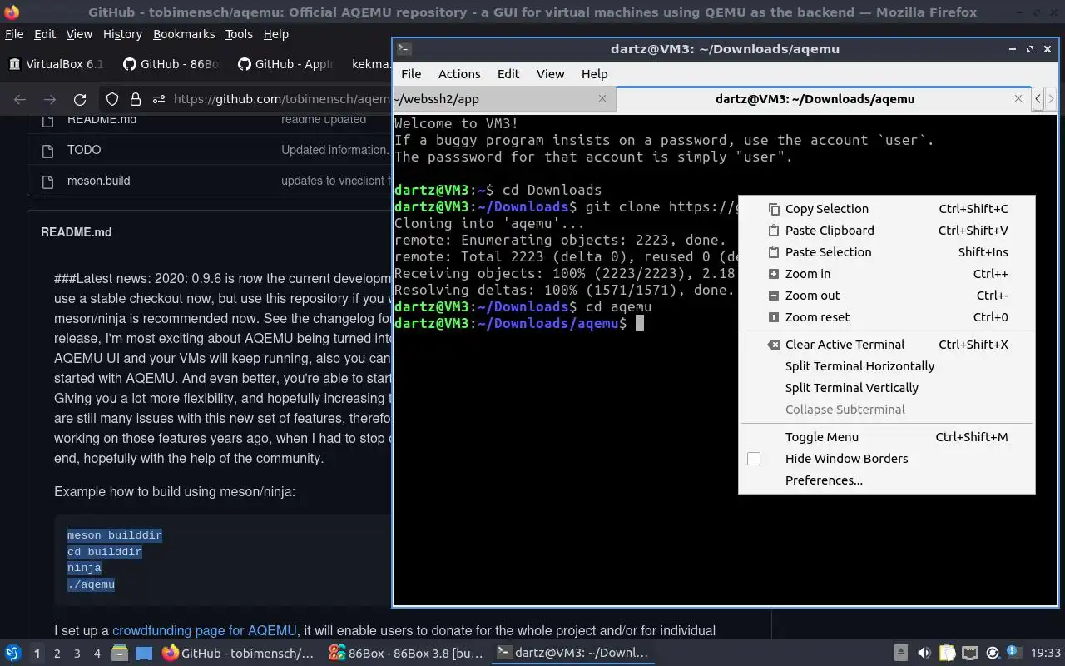
Task: Switch to the ~/webssh2/app terminal tab
Action: tap(503, 99)
